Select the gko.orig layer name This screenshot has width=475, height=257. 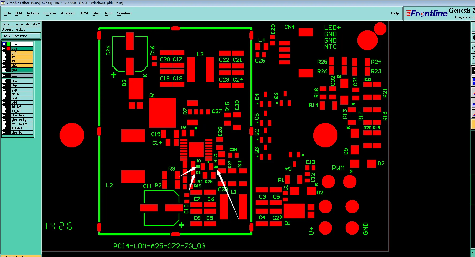(19, 120)
